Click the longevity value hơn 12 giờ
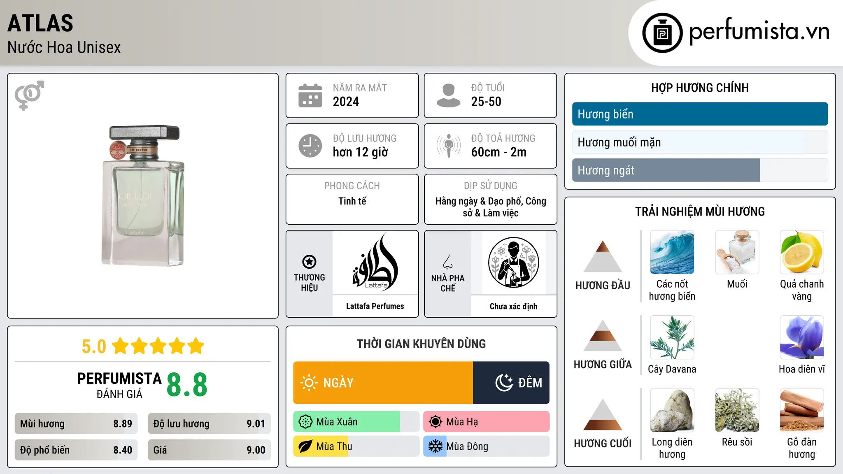 pos(361,152)
